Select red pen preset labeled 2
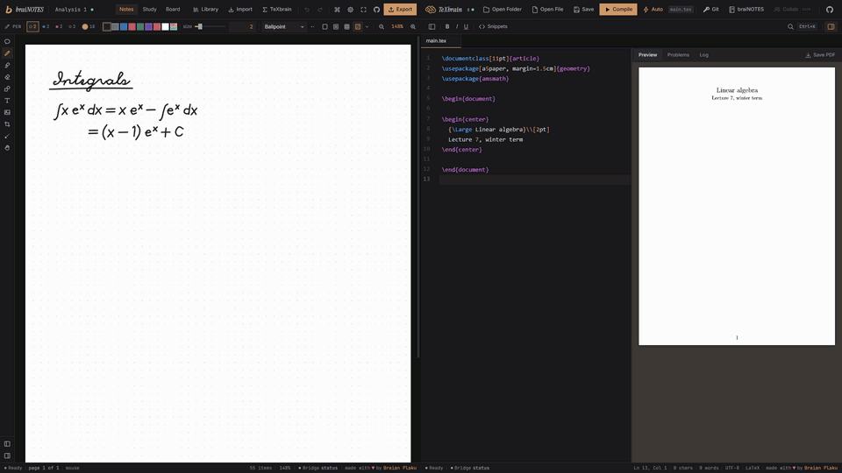Image resolution: width=842 pixels, height=473 pixels. (x=59, y=27)
